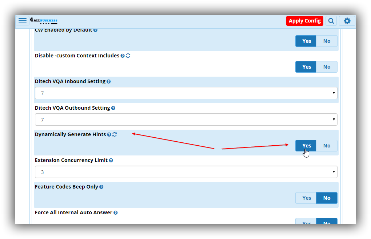Viewport: 371px width, 239px height.
Task: Open Ditech VQA Inbound Setting dropdown
Action: tap(186, 93)
